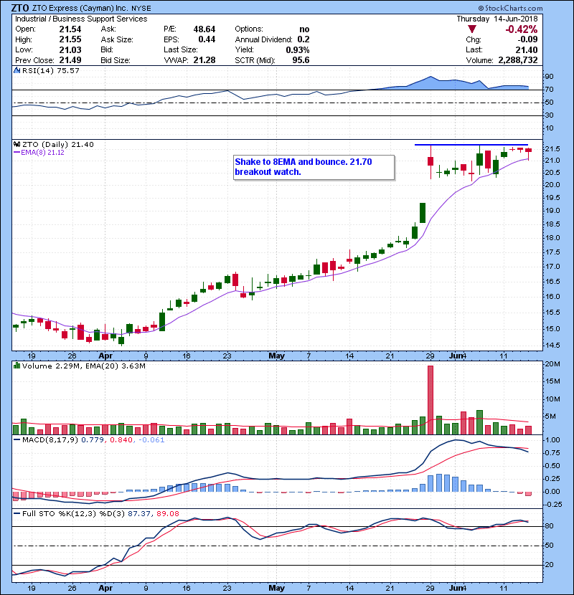Click the dark blue MACD legend line marker

point(17,440)
